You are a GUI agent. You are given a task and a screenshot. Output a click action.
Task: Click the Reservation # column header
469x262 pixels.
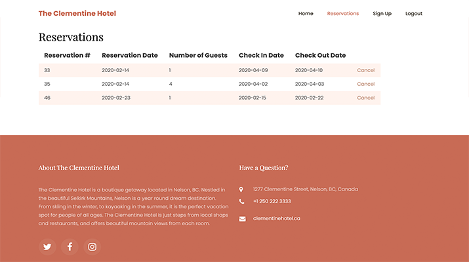[x=67, y=55]
